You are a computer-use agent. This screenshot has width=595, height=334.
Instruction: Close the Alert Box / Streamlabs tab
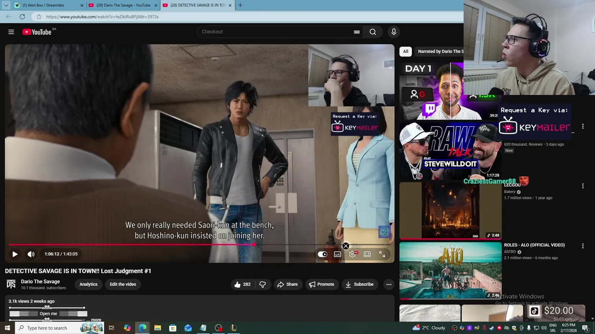point(82,5)
